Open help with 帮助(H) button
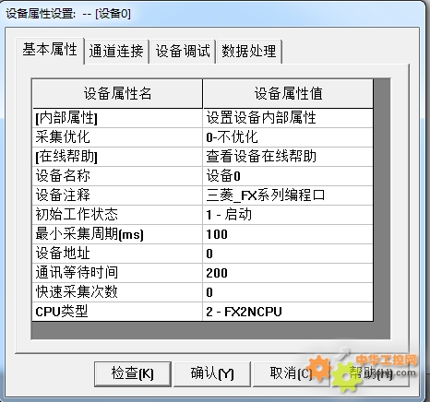 point(370,373)
